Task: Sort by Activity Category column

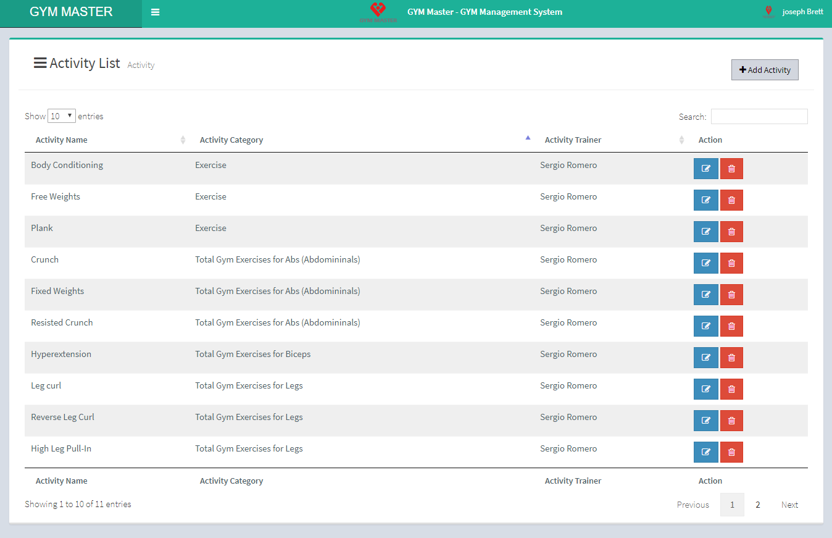Action: tap(231, 140)
